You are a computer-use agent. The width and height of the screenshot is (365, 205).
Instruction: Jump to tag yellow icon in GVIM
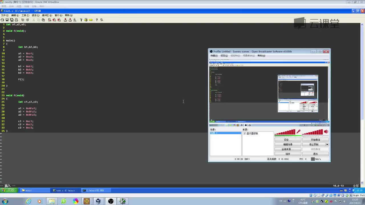91,20
